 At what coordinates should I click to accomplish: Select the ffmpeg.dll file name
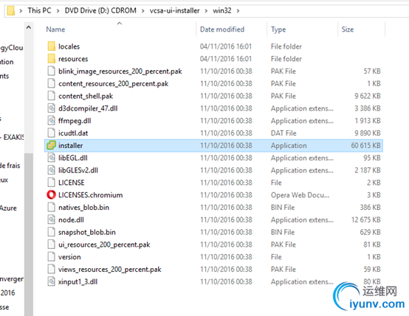click(x=75, y=121)
